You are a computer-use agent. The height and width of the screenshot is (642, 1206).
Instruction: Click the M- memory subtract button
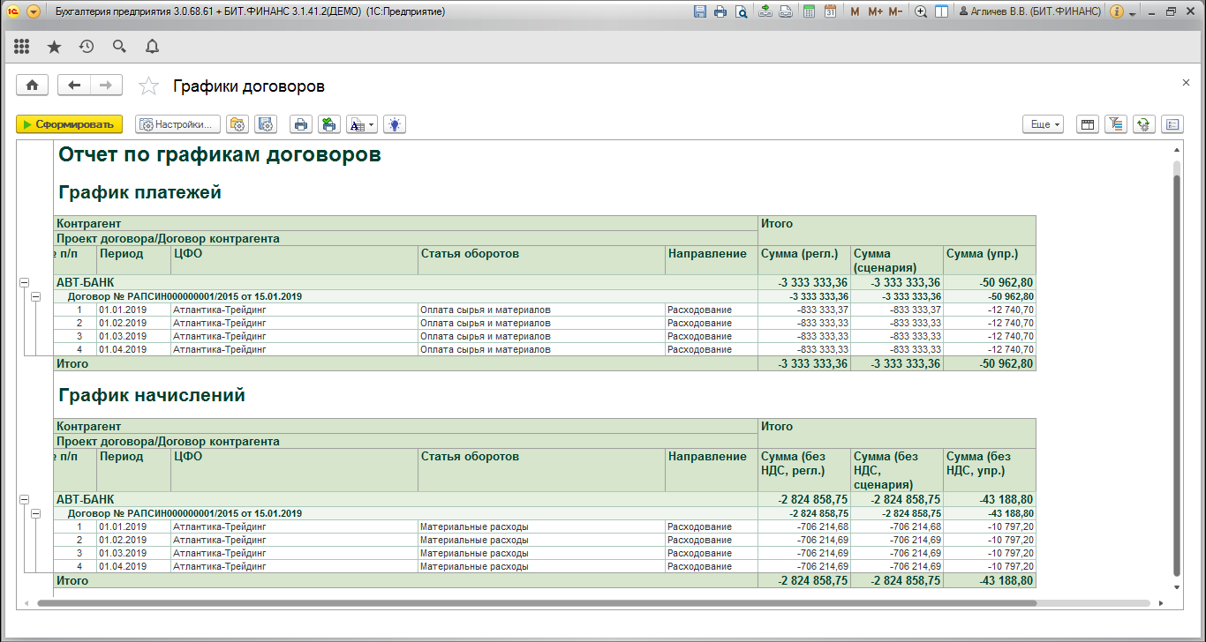click(x=895, y=11)
